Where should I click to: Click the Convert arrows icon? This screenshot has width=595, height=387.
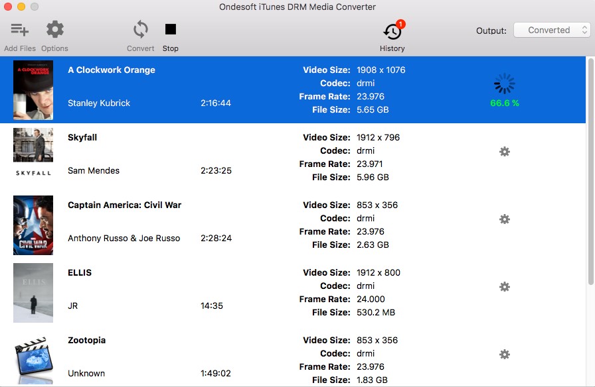pyautogui.click(x=140, y=30)
